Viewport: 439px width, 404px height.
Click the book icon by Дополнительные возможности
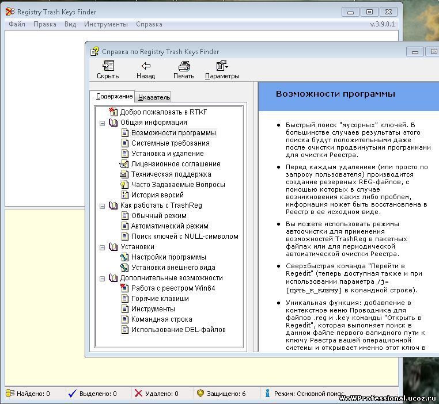click(x=113, y=278)
